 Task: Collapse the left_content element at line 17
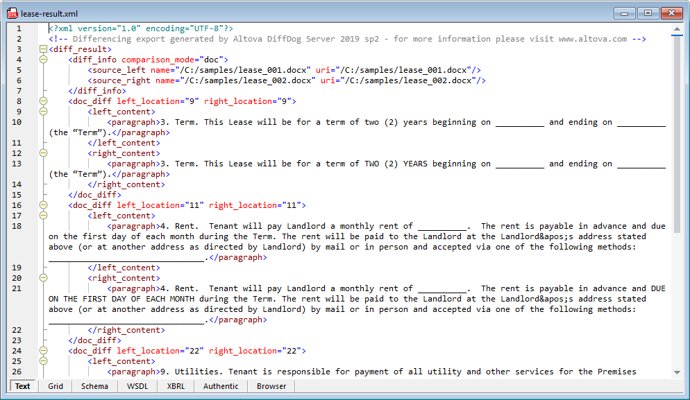pos(42,216)
